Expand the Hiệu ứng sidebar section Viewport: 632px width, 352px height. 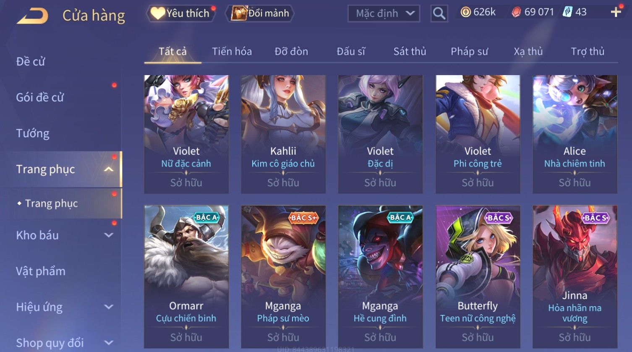109,307
